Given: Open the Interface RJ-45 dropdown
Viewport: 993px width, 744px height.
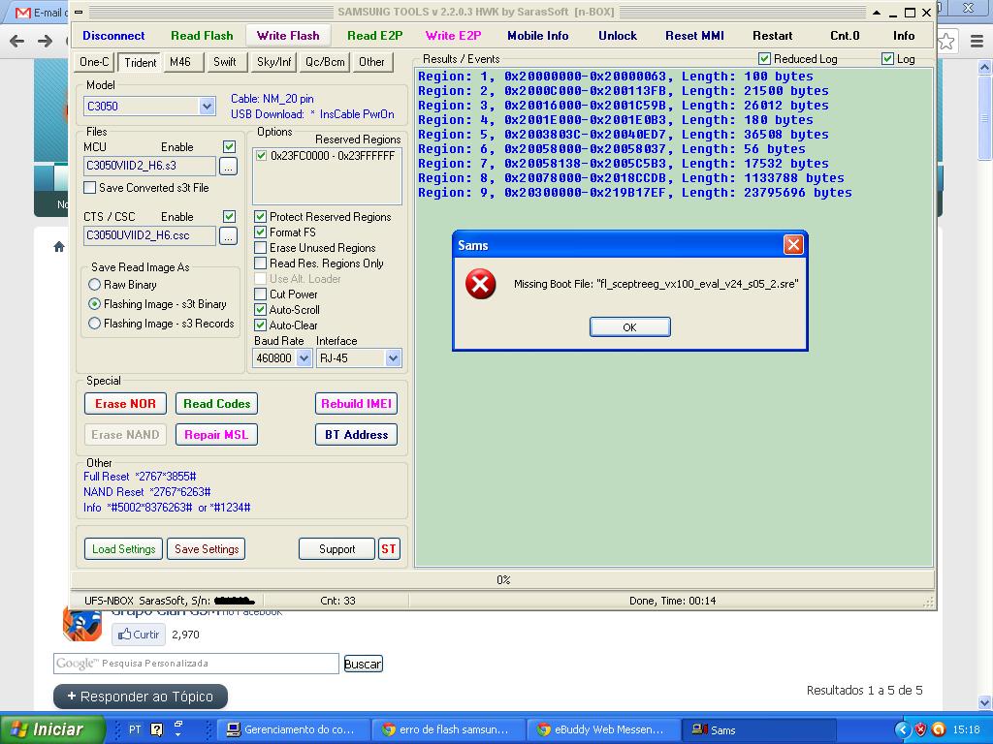Looking at the screenshot, I should point(394,358).
